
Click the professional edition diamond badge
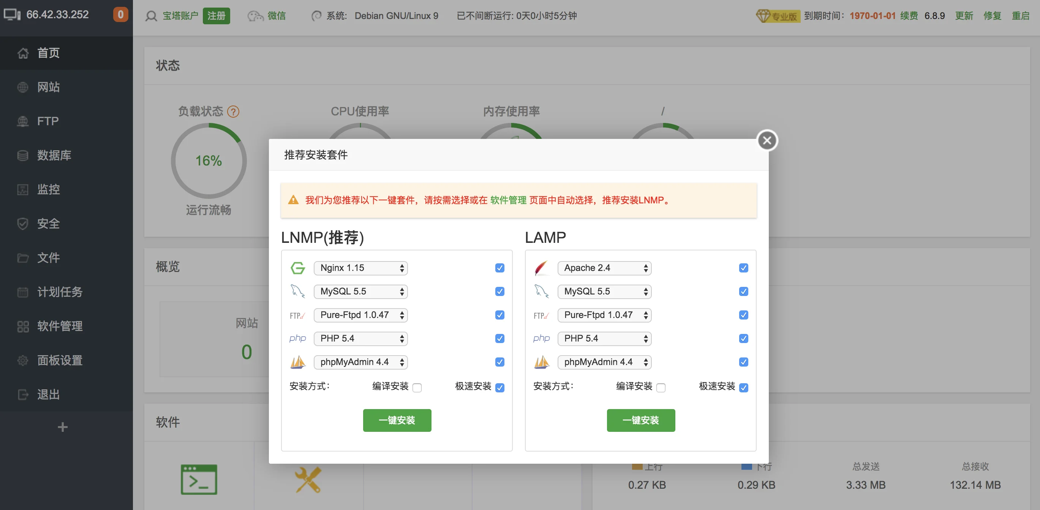778,16
